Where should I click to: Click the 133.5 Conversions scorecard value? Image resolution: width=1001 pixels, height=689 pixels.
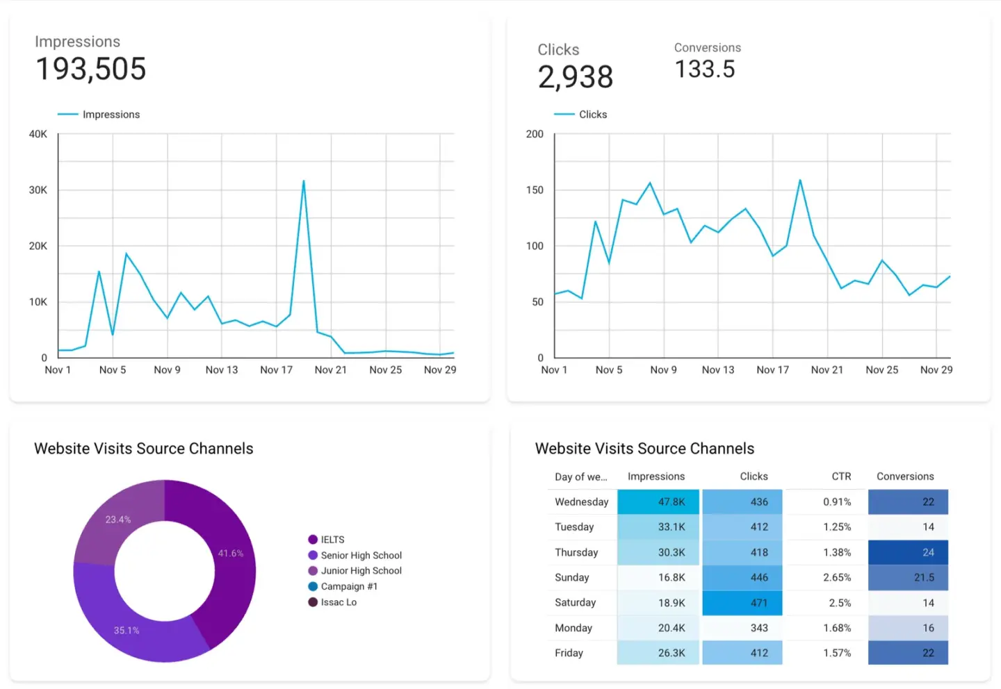click(704, 69)
